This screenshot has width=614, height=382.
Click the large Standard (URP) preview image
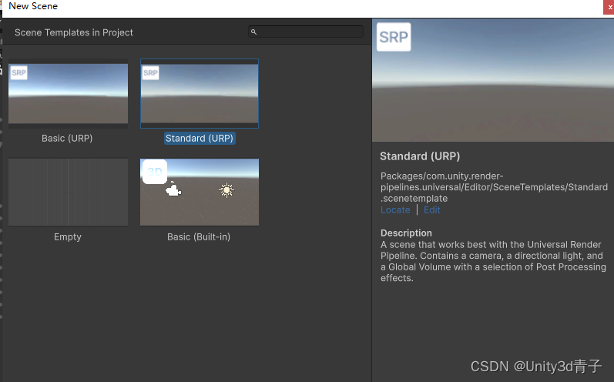tap(493, 80)
